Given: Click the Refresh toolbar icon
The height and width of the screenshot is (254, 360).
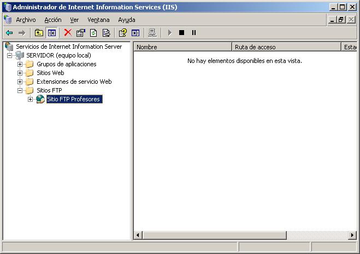Looking at the screenshot, I should 93,33.
